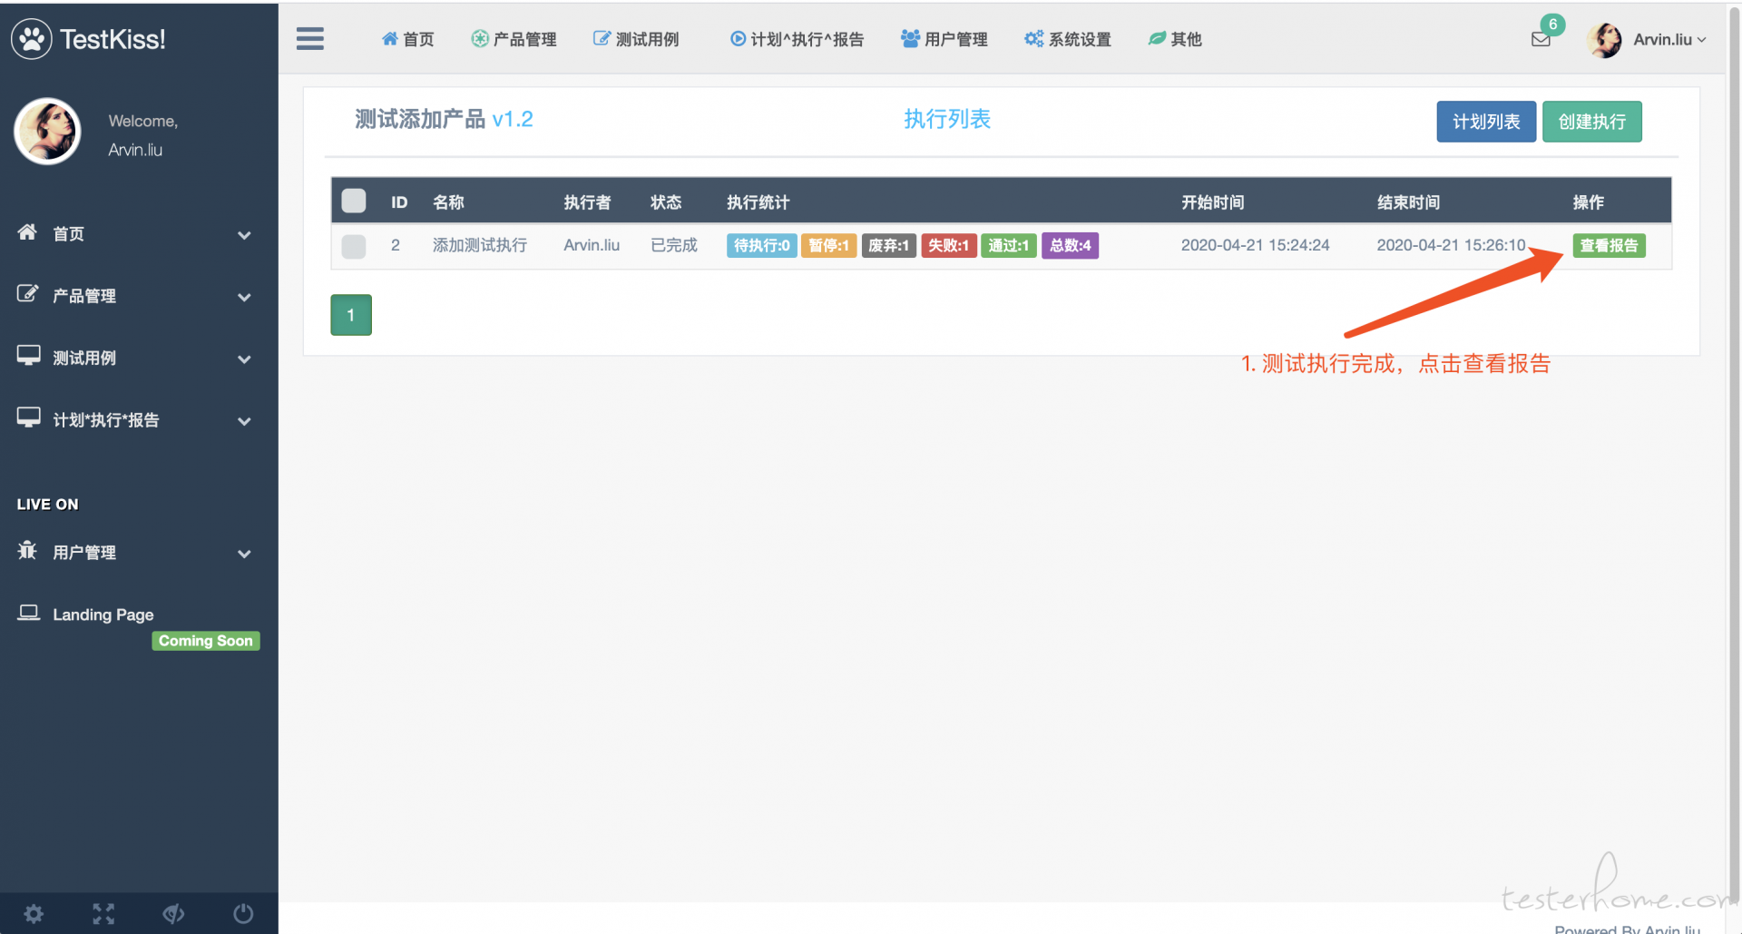Click the 通过:1 green badge
Screen dimensions: 1742x934
pos(1009,246)
